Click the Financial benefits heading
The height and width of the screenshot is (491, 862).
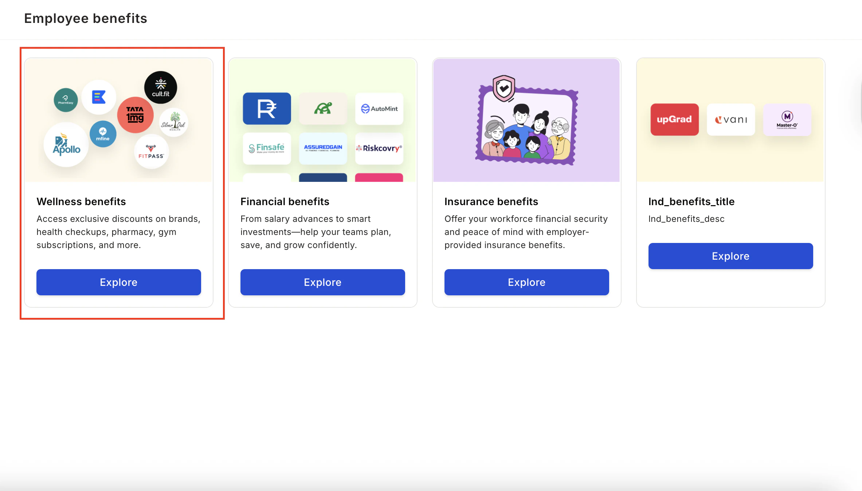285,201
